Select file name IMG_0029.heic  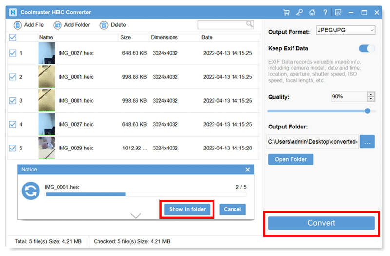[76, 148]
